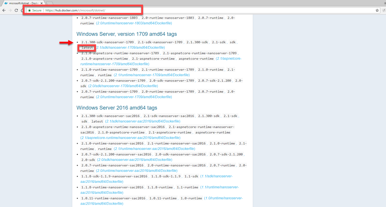The image size is (386, 207).
Task: Click the Windows Server 2016 amd64 tags heading
Action: click(117, 108)
